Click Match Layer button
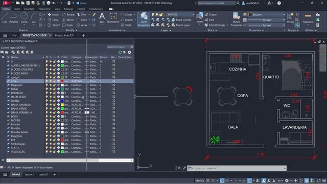 click(x=180, y=25)
